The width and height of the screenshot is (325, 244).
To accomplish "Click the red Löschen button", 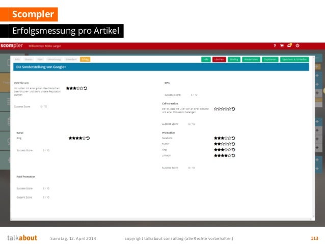I will [219, 60].
